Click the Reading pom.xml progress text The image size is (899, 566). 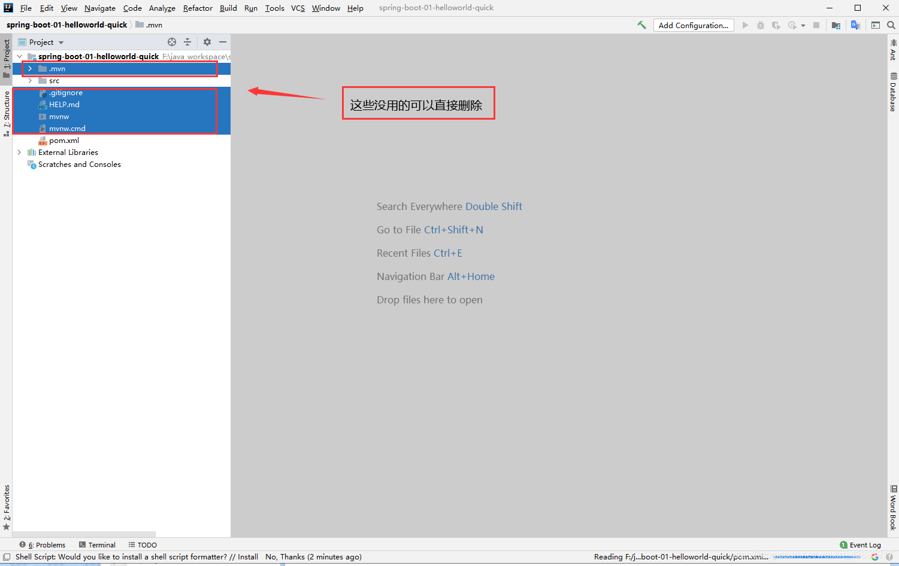point(681,556)
